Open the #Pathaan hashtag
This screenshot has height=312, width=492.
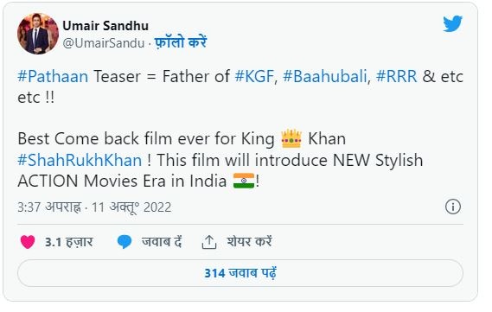coord(53,77)
